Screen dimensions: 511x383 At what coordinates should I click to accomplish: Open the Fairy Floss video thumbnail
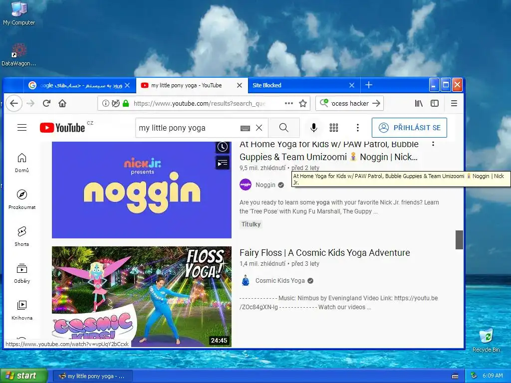pos(142,296)
